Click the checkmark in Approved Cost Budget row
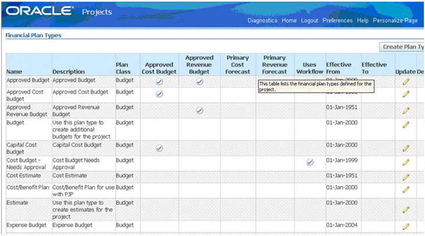425x236 pixels. (159, 94)
